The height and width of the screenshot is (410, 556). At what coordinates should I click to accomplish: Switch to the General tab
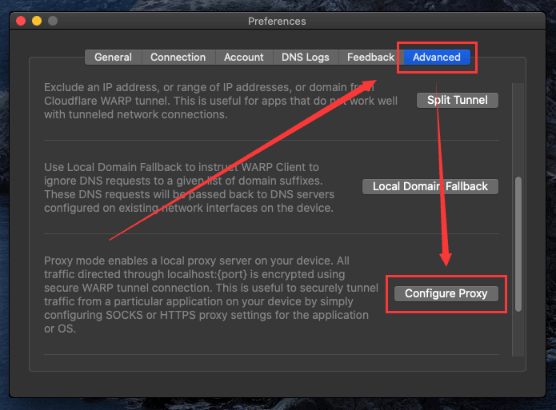(x=113, y=57)
